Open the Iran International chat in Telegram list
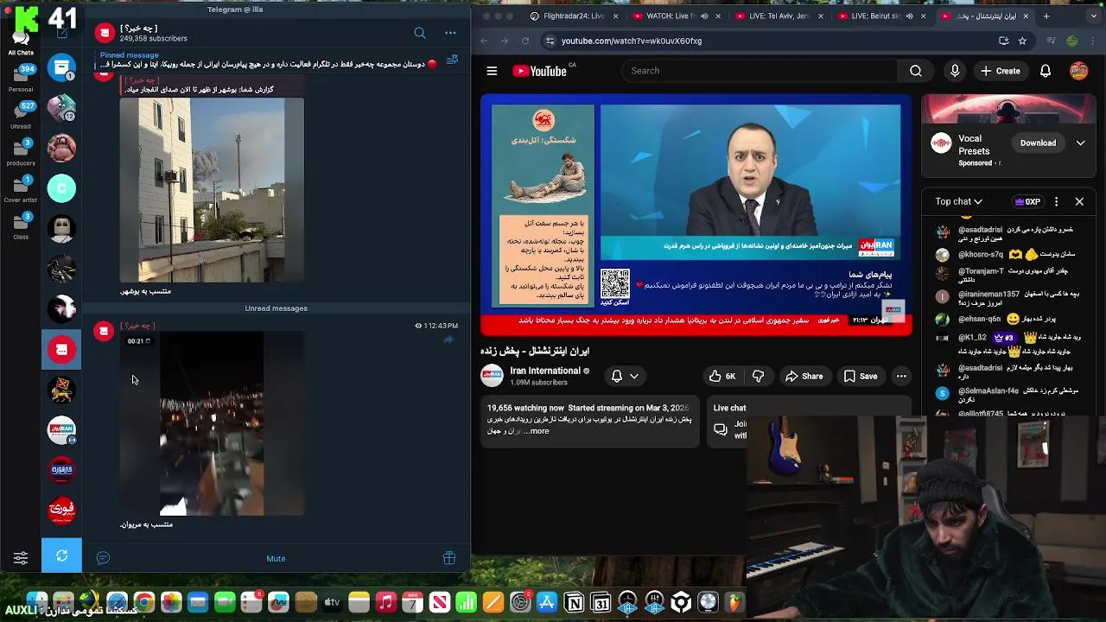The height and width of the screenshot is (622, 1106). click(x=61, y=430)
